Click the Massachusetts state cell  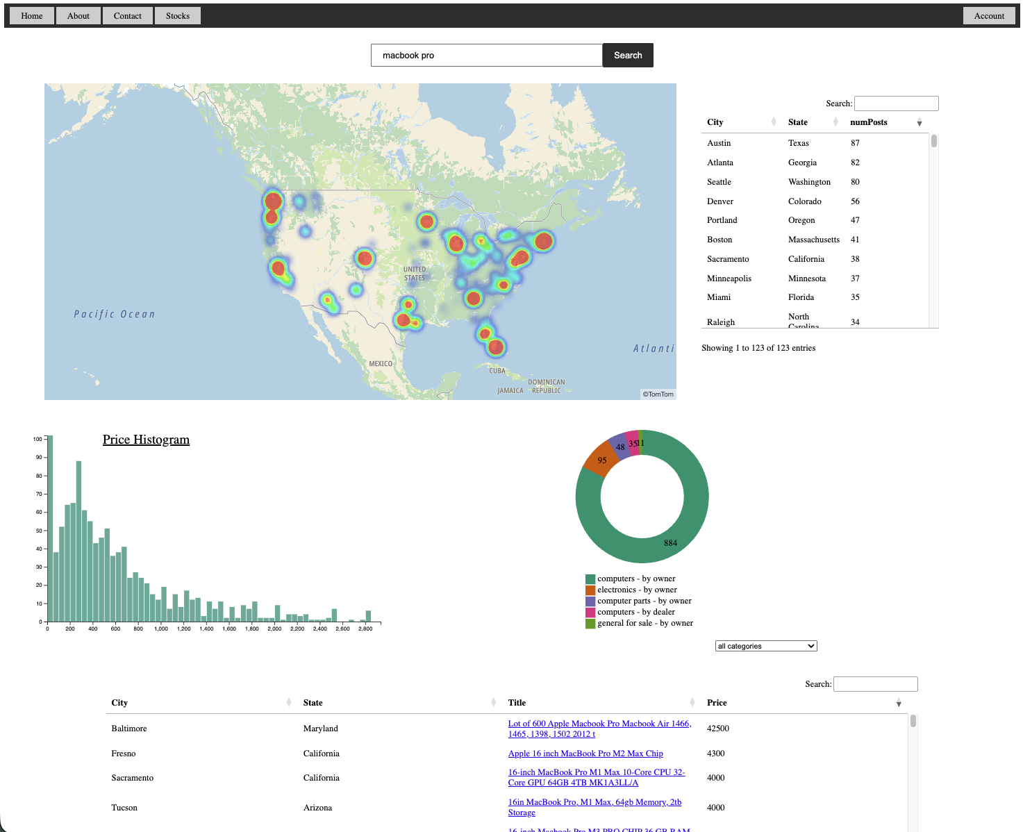[814, 240]
